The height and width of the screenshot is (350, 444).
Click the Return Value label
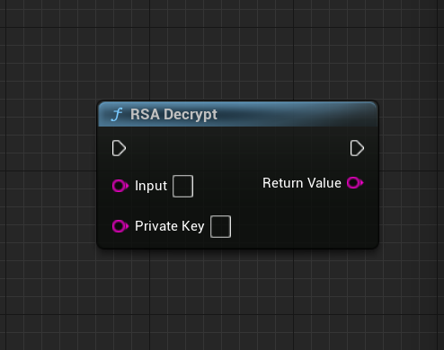point(302,183)
